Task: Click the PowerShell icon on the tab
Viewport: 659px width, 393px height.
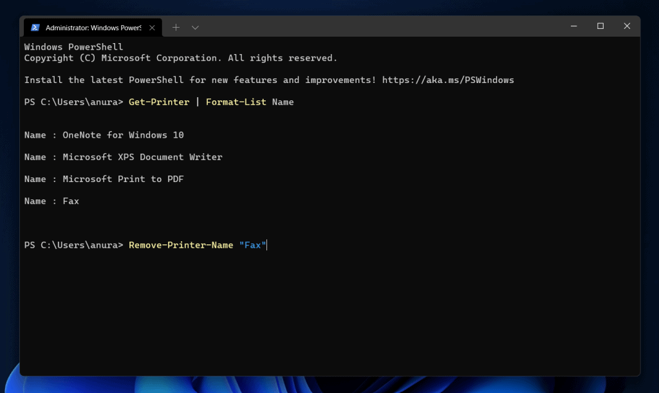Action: (35, 27)
